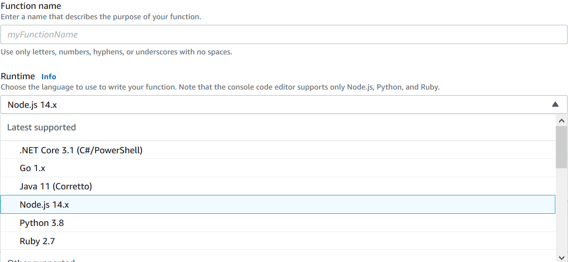This screenshot has width=568, height=262.
Task: Choose Go 1.x from the runtime list
Action: [x=278, y=168]
